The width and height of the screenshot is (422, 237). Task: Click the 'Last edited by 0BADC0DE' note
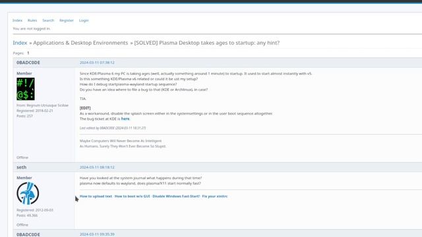[x=113, y=128]
